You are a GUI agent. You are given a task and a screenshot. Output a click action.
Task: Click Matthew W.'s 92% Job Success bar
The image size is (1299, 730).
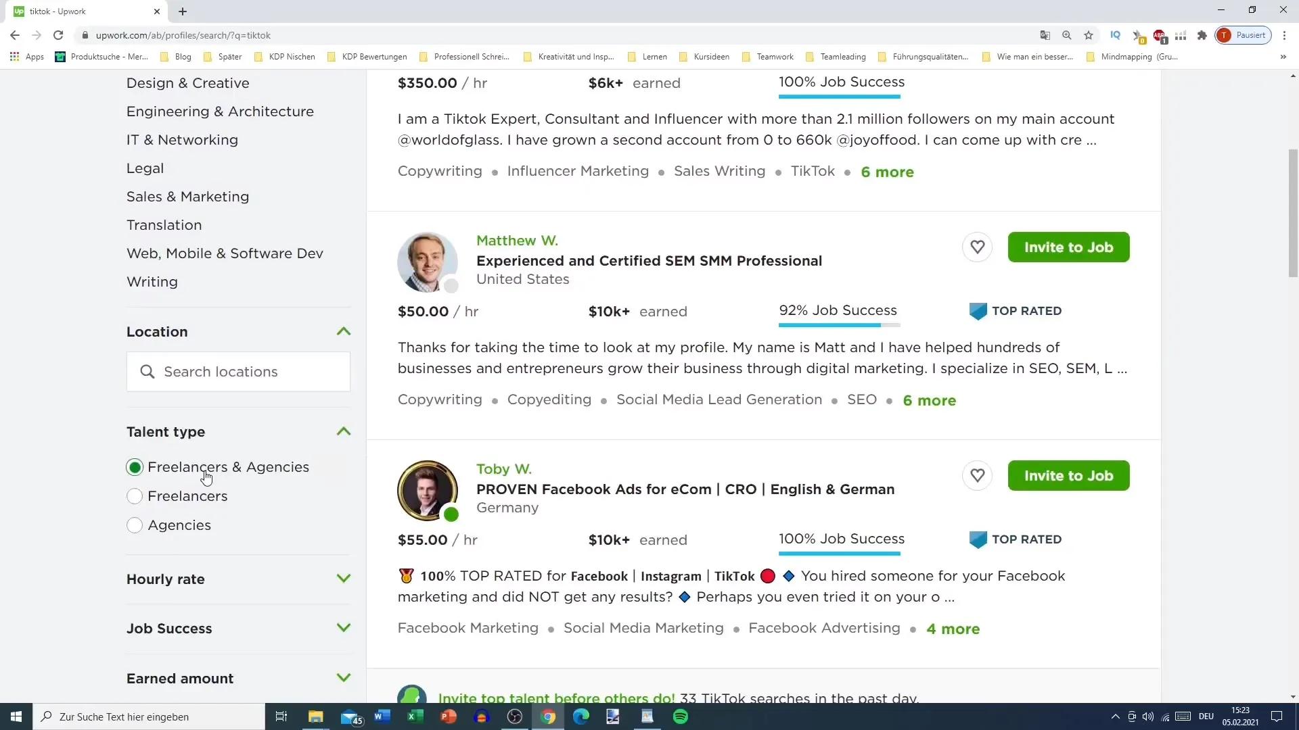pos(839,325)
